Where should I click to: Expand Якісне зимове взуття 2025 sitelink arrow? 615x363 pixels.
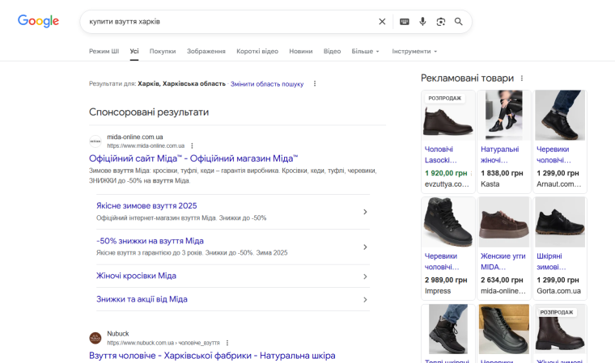coord(365,212)
